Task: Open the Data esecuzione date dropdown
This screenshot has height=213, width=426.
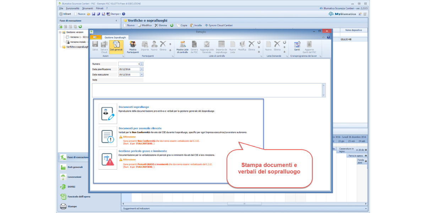Action: coord(142,75)
